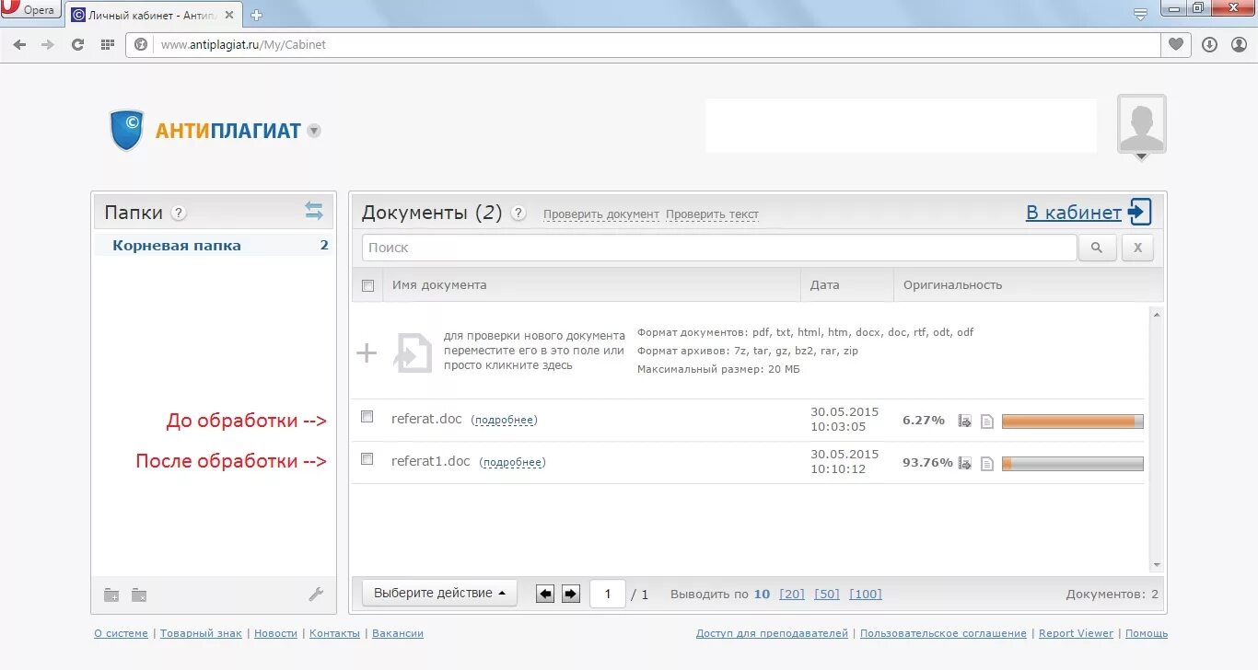Click originality bar of referat1.doc
The width and height of the screenshot is (1258, 670).
point(1073,464)
